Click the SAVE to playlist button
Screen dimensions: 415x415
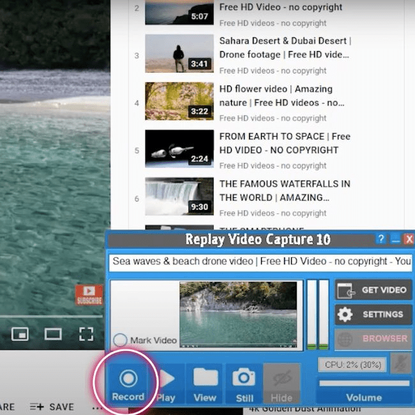pos(52,407)
